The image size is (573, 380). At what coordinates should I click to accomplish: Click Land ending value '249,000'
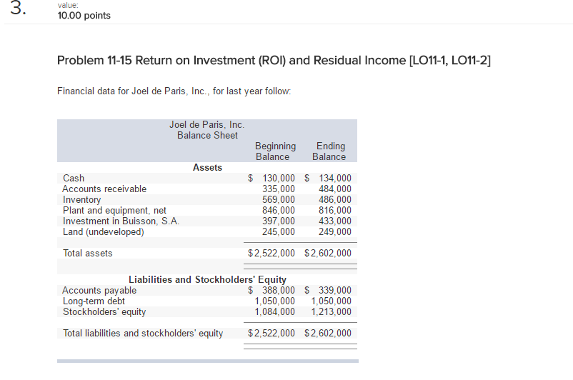[x=335, y=232]
